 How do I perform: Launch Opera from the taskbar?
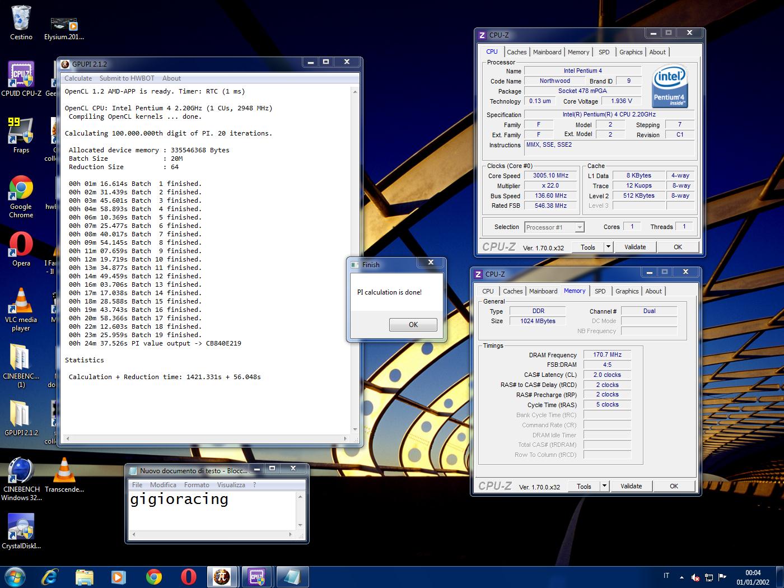189,577
